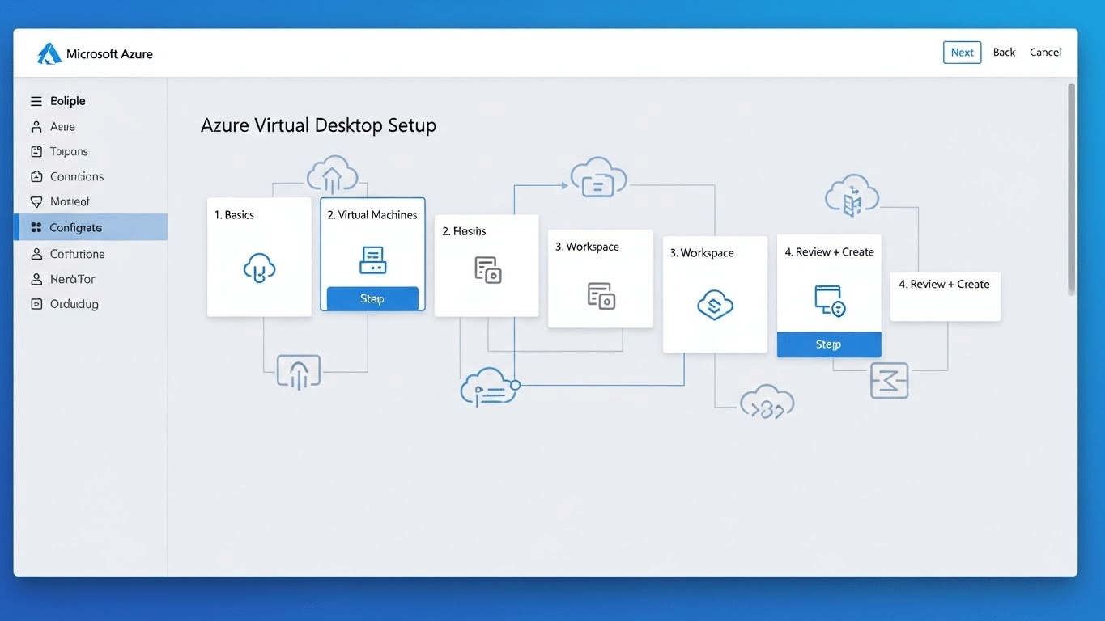
Task: Click the cloud upload icon above Virtual Machines
Action: [x=332, y=172]
